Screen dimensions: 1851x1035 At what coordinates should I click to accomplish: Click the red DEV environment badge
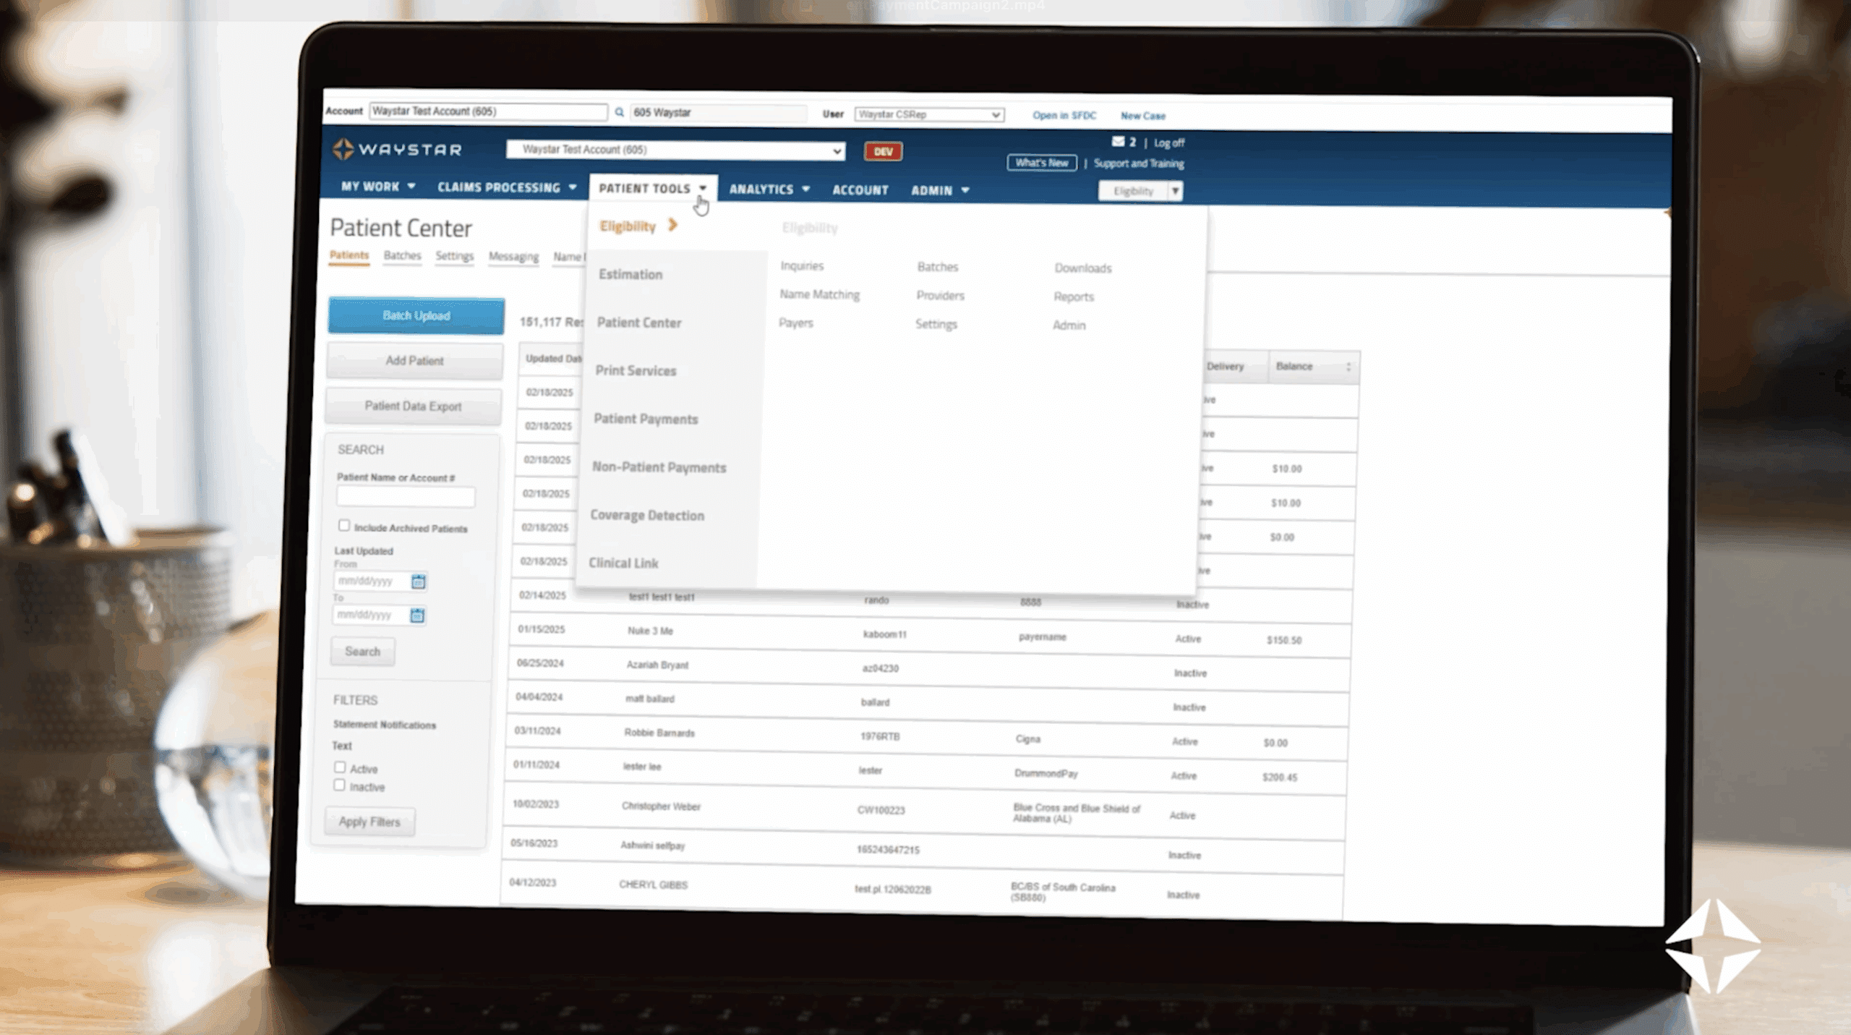[882, 151]
